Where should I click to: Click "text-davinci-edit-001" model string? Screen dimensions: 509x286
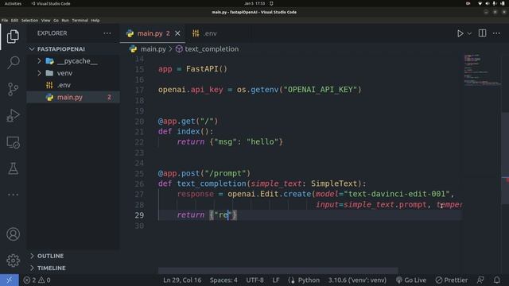tap(397, 194)
